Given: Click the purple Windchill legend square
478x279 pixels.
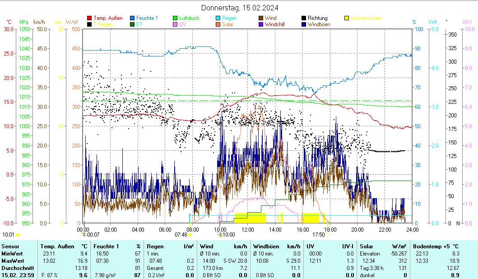Looking at the screenshot, I should pyautogui.click(x=261, y=24).
